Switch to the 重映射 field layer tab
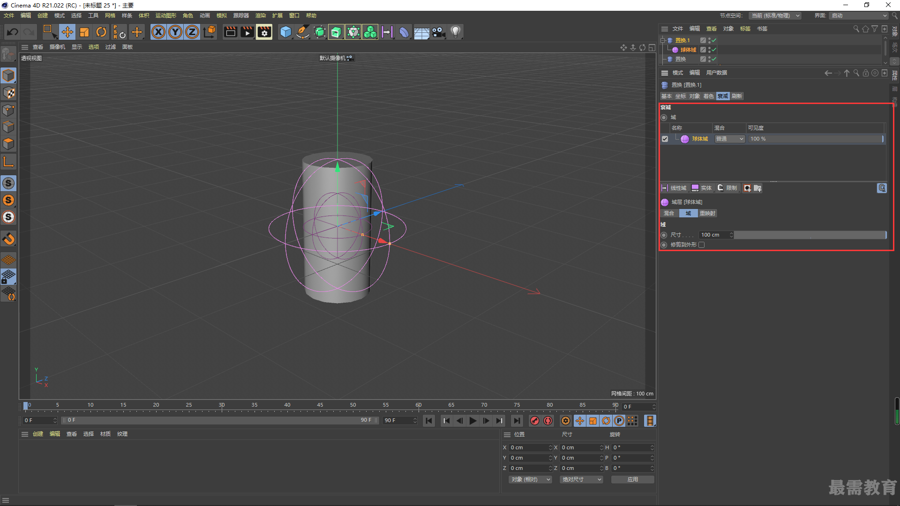Viewport: 900px width, 506px height. (x=707, y=214)
